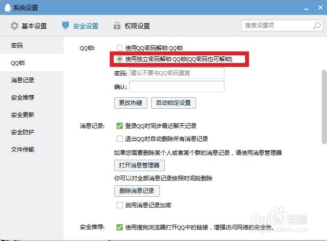327x241 pixels.
Task: Close the 系统设置 window
Action: click(320, 8)
